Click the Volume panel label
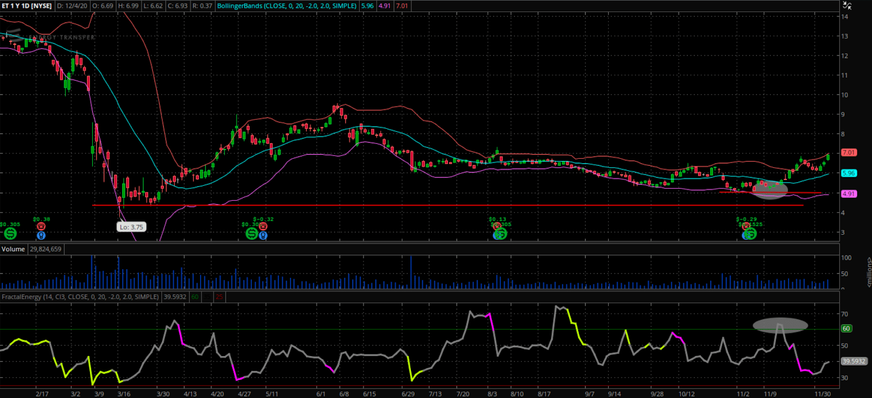 click(x=13, y=249)
